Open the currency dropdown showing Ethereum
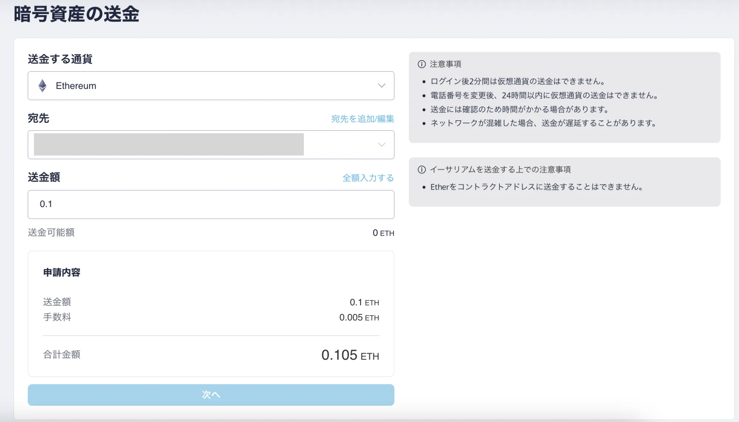Image resolution: width=739 pixels, height=422 pixels. 382,86
